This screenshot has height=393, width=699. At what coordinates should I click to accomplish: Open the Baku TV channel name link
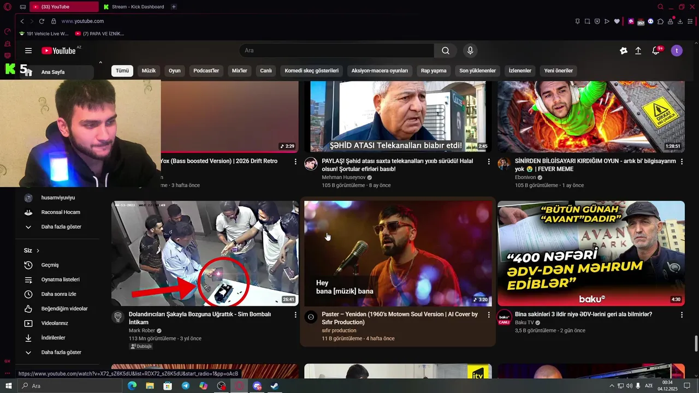(x=525, y=323)
